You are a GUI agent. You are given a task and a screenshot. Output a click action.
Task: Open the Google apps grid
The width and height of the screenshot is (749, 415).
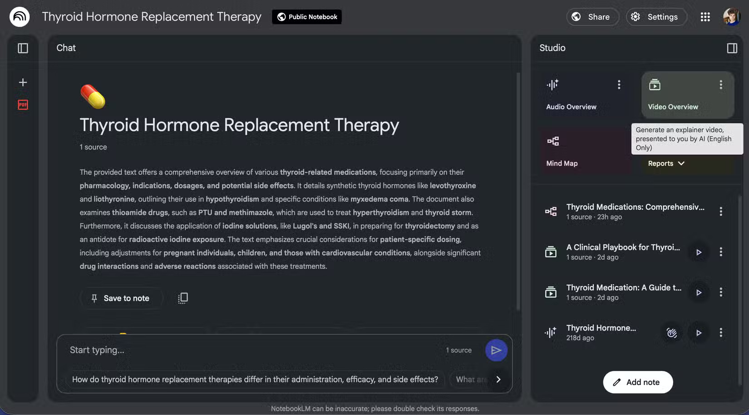click(705, 16)
